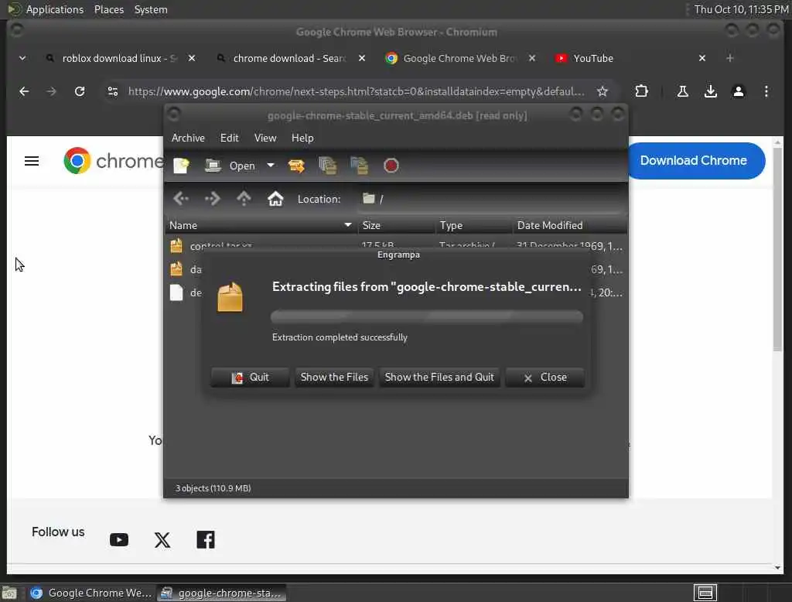Click the clock in top panel
Screen dimensions: 792x602
(x=741, y=9)
